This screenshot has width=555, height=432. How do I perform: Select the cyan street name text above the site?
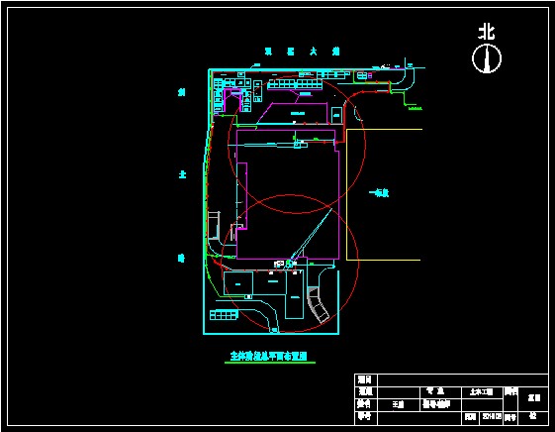click(x=302, y=52)
